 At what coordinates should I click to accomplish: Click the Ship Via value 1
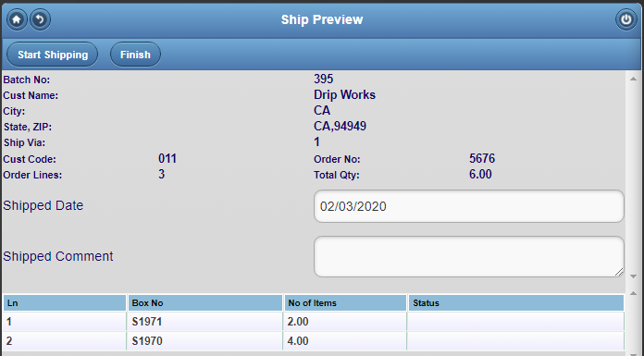pos(316,142)
